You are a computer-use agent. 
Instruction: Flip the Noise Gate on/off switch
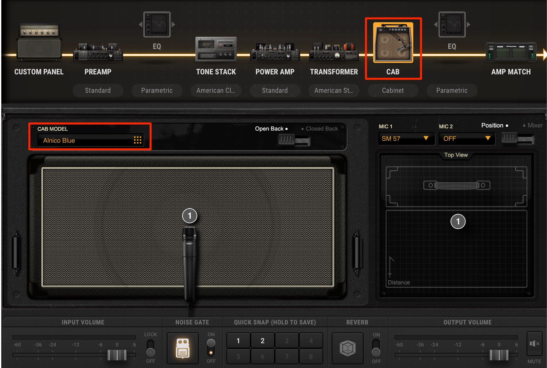pyautogui.click(x=211, y=348)
